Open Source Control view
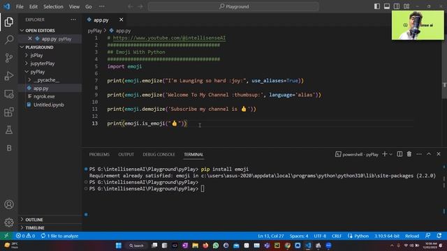This screenshot has width=447, height=251. (9, 58)
